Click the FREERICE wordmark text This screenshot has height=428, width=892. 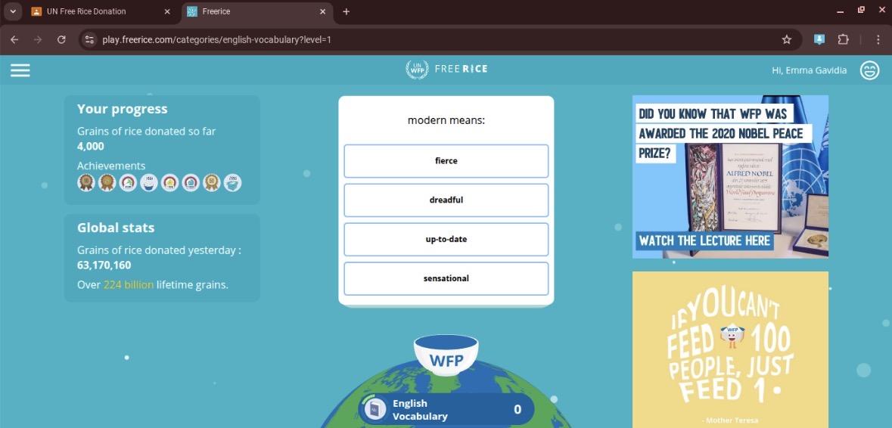click(x=461, y=69)
